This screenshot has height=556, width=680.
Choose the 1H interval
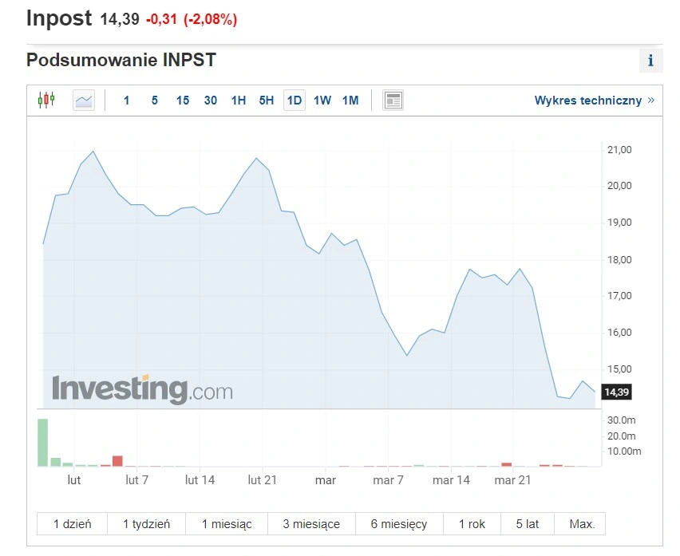coord(239,101)
